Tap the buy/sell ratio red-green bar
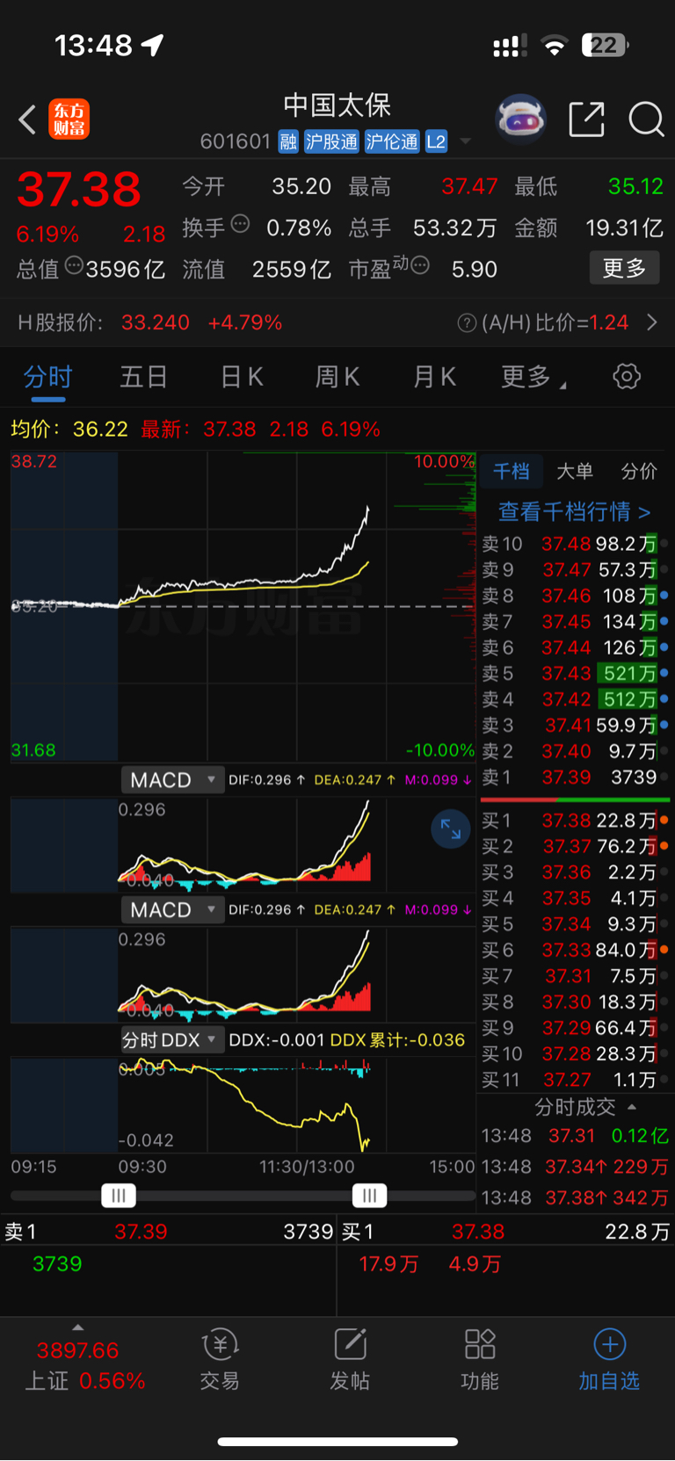The width and height of the screenshot is (675, 1461). pos(575,799)
